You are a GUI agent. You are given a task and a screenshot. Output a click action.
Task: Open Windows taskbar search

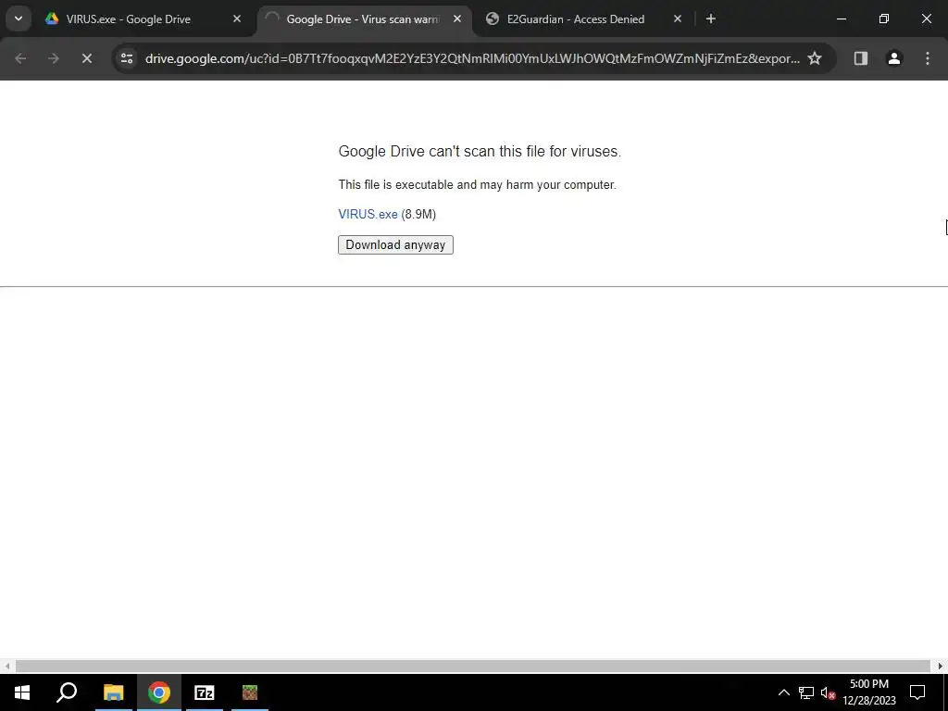coord(67,692)
